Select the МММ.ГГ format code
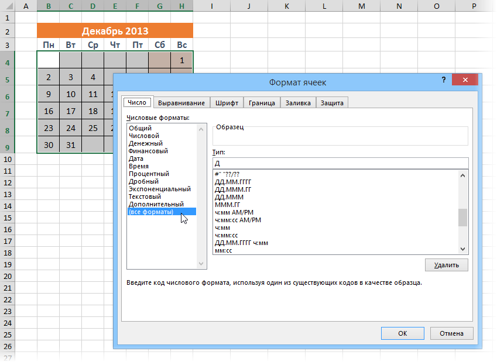The image size is (497, 362). (228, 205)
